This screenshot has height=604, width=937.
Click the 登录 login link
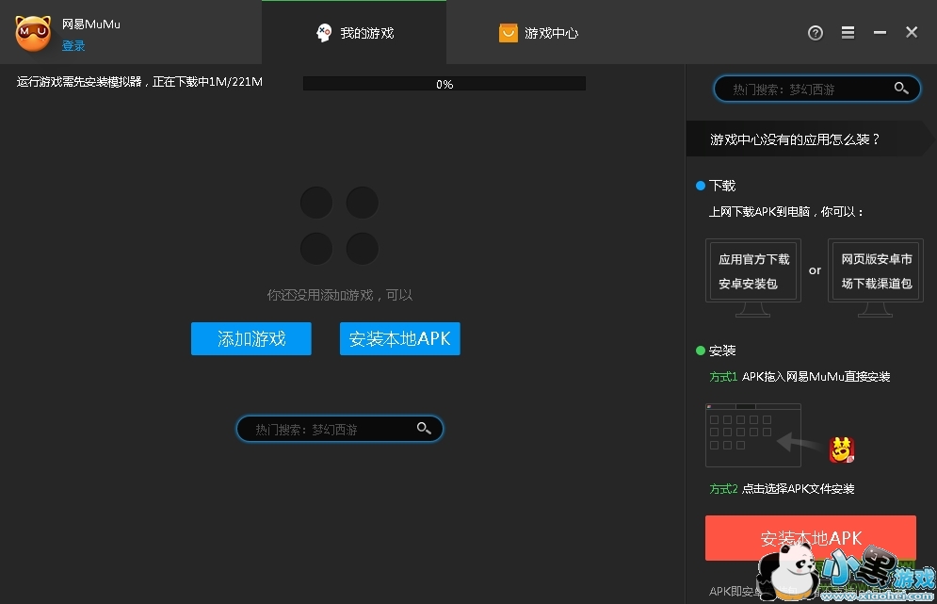pyautogui.click(x=73, y=44)
